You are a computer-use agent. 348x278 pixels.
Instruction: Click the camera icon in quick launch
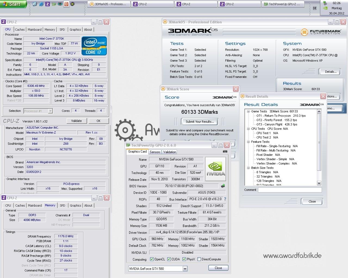coord(60,4)
